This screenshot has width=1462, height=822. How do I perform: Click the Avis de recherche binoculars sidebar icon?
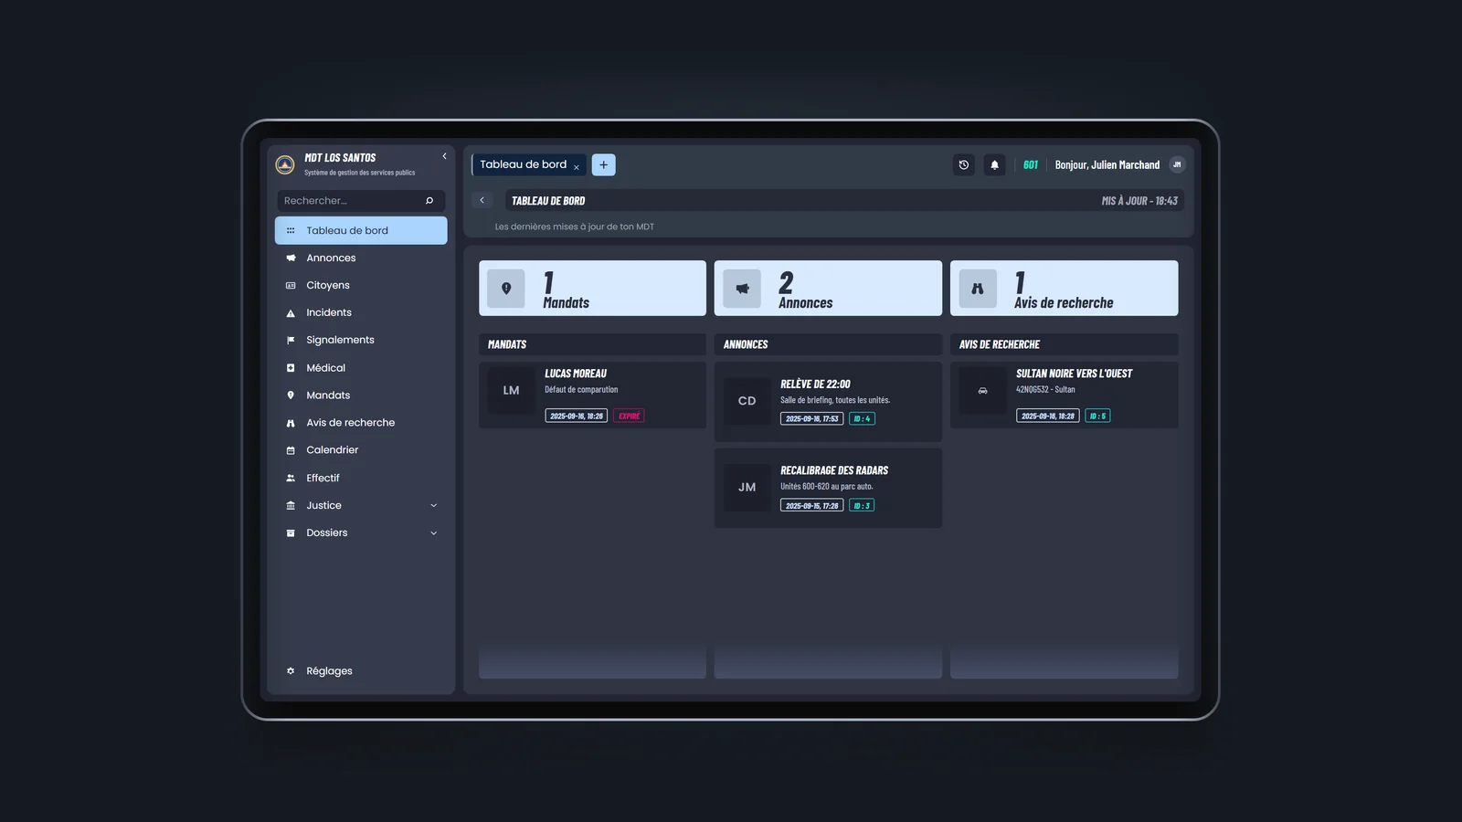(x=291, y=423)
